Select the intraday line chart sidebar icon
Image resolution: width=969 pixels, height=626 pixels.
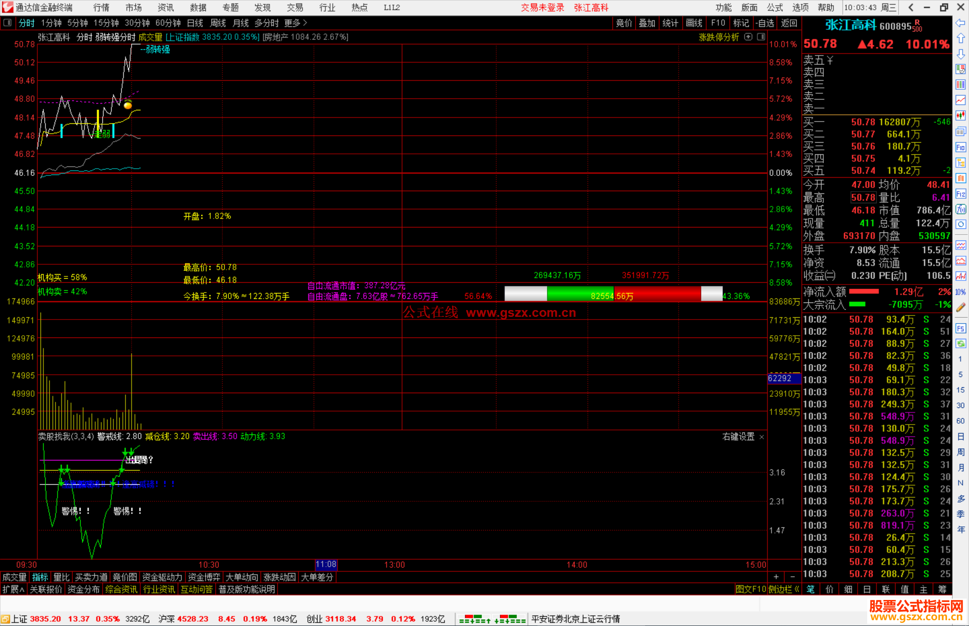[960, 100]
